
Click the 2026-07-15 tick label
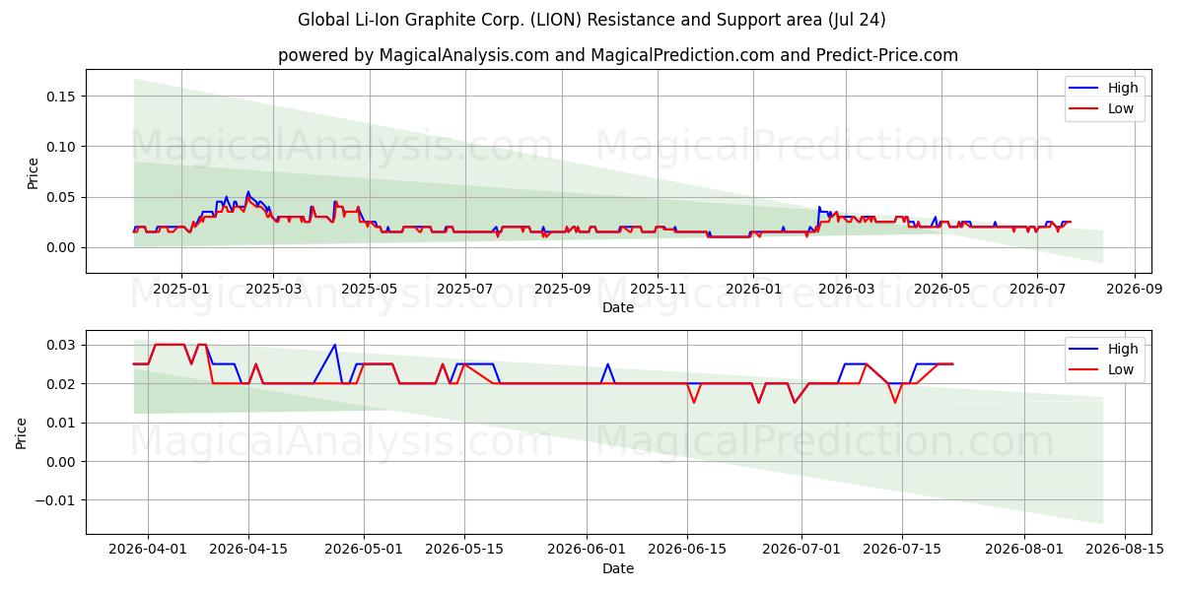coord(902,550)
